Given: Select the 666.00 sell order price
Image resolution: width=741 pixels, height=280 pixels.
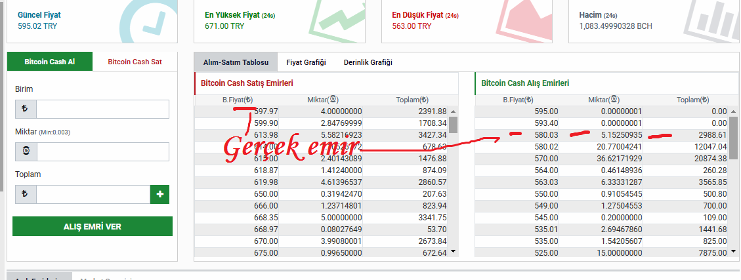Looking at the screenshot, I should click(266, 205).
